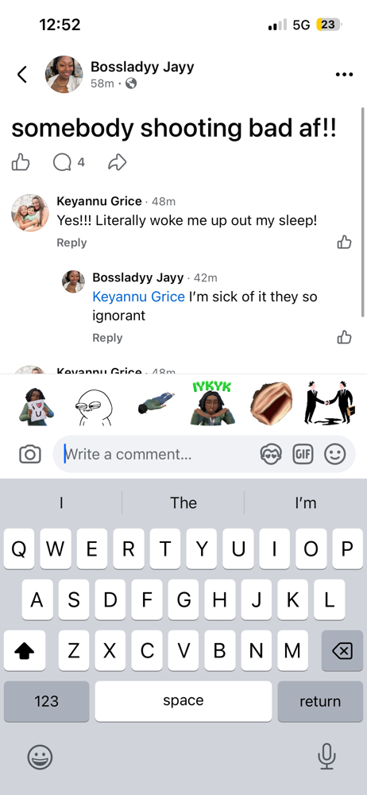Toggle the keyboard shift key

[x=25, y=650]
